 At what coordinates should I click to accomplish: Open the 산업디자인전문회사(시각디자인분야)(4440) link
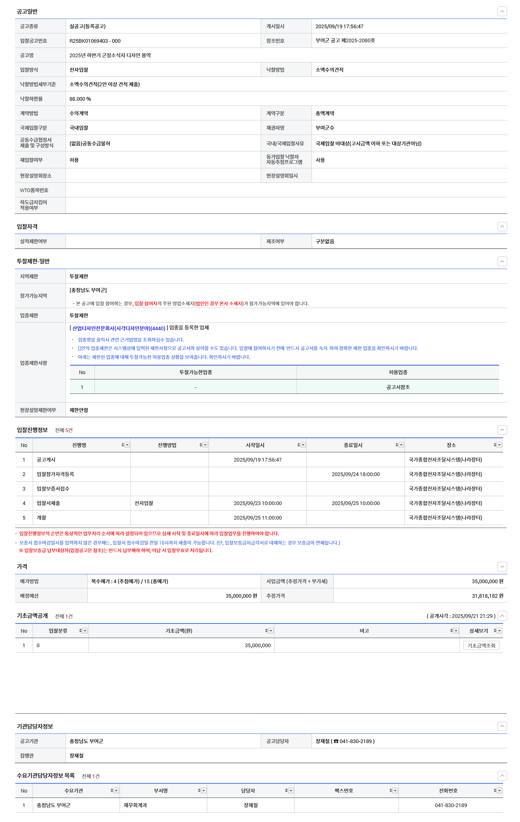click(118, 328)
